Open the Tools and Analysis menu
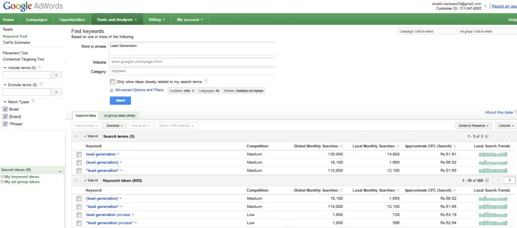The width and height of the screenshot is (517, 228). tap(117, 20)
